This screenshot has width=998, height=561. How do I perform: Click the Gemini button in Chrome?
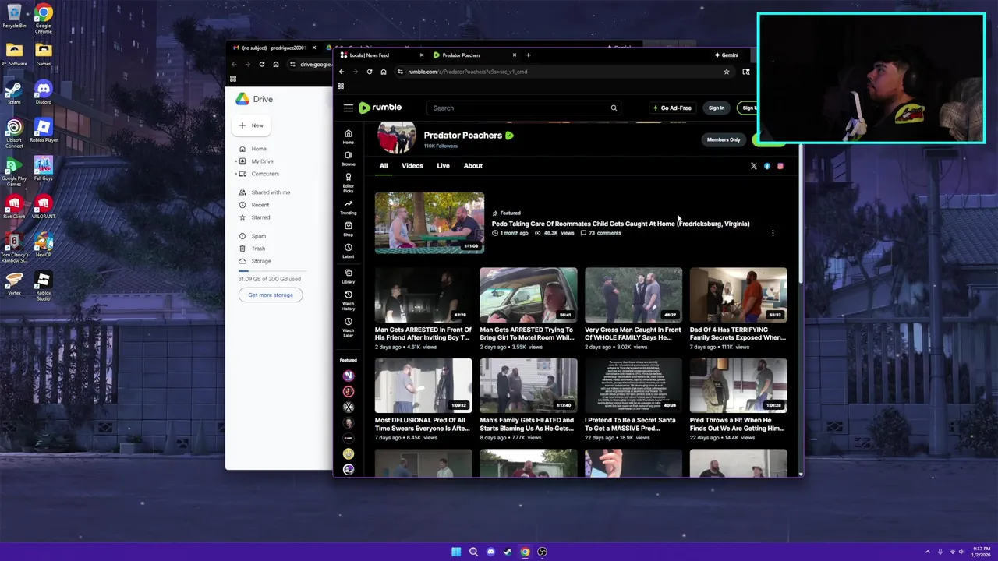(x=726, y=55)
